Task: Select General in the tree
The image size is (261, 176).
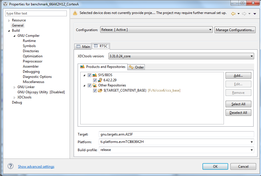Action: (18, 25)
